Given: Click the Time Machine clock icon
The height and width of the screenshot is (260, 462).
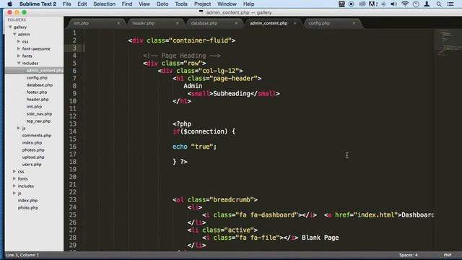Looking at the screenshot, I should (x=416, y=4).
